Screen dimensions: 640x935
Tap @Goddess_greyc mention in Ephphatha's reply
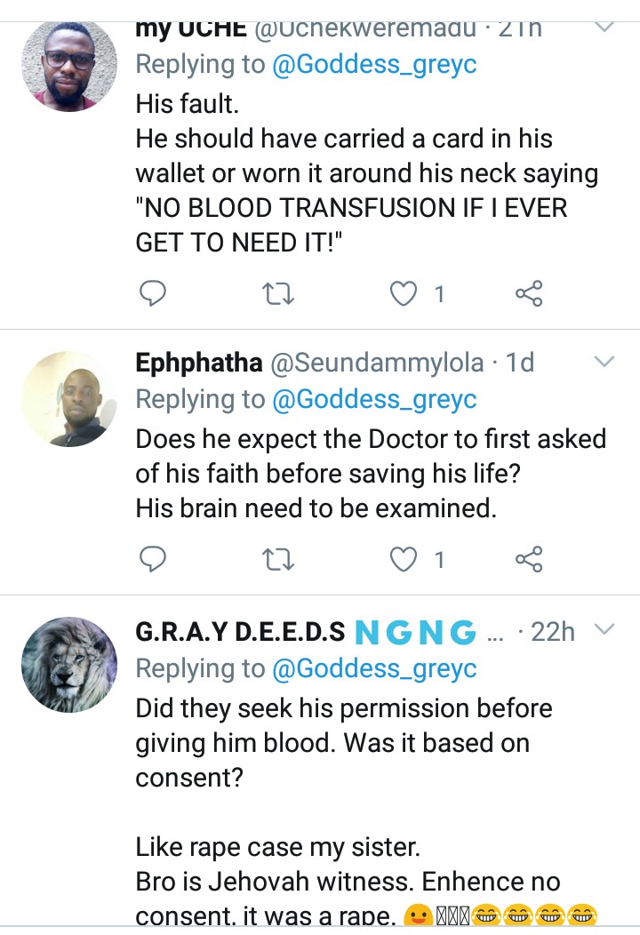[373, 399]
